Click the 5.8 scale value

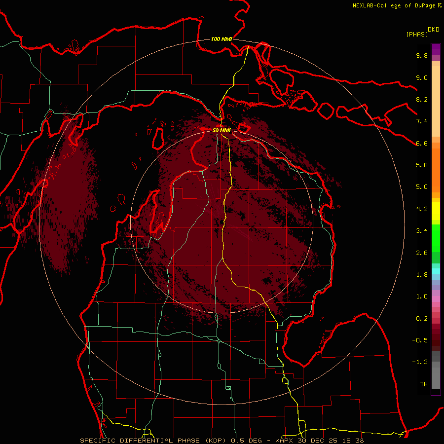422,165
